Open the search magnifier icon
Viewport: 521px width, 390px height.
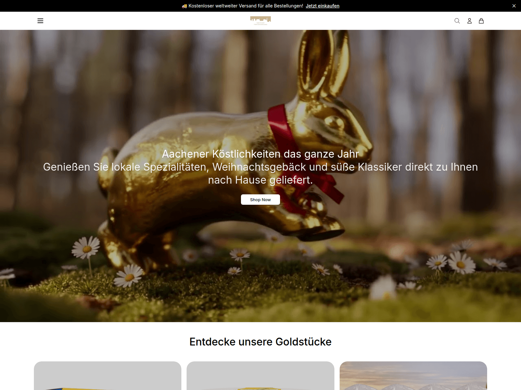tap(457, 21)
